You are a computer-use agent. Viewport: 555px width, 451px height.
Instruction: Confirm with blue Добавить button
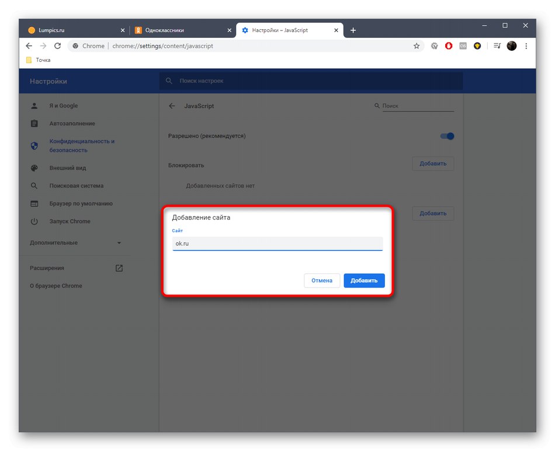[x=364, y=280]
